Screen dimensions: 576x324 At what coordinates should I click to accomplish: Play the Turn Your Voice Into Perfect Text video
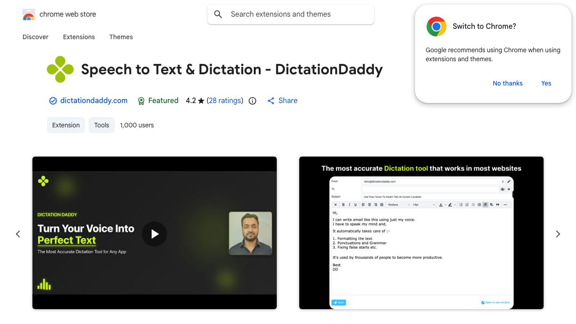(154, 234)
